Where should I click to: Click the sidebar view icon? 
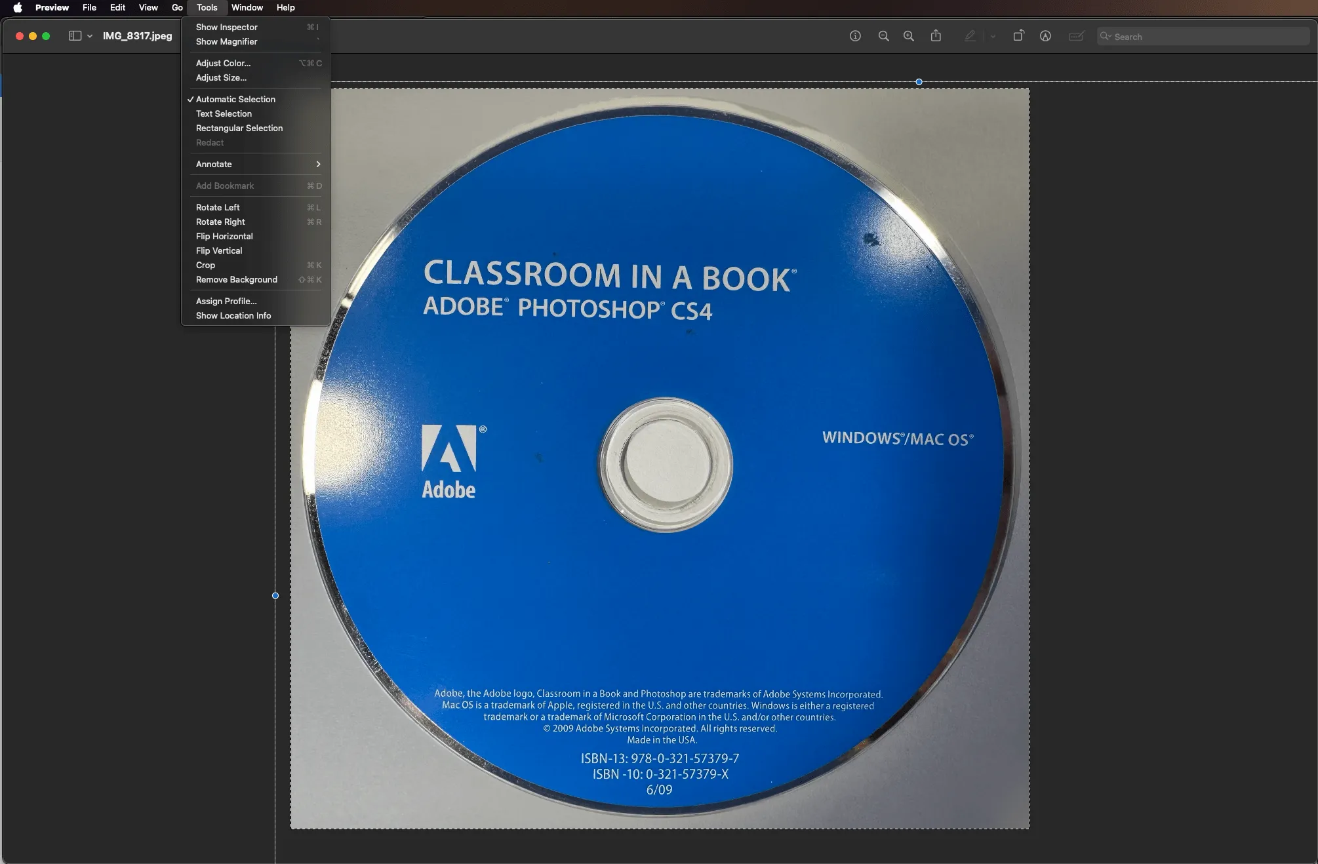tap(75, 36)
